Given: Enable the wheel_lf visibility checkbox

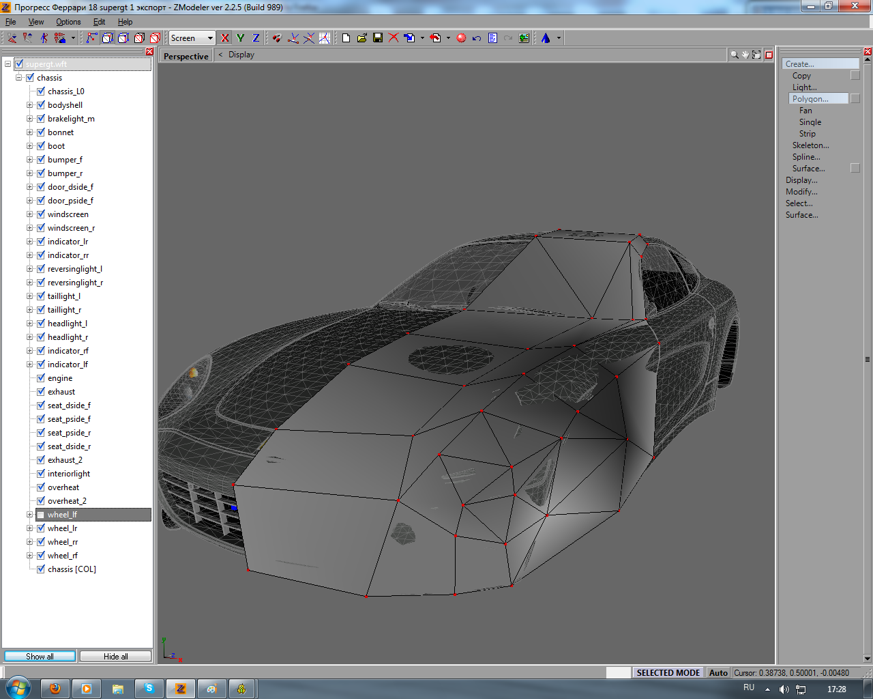Looking at the screenshot, I should pyautogui.click(x=40, y=515).
